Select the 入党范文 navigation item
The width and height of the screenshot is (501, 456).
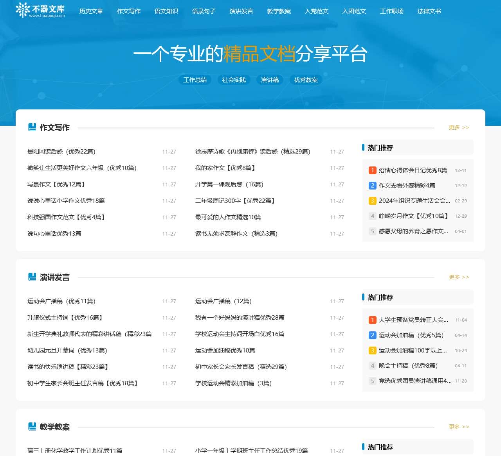[x=316, y=11]
